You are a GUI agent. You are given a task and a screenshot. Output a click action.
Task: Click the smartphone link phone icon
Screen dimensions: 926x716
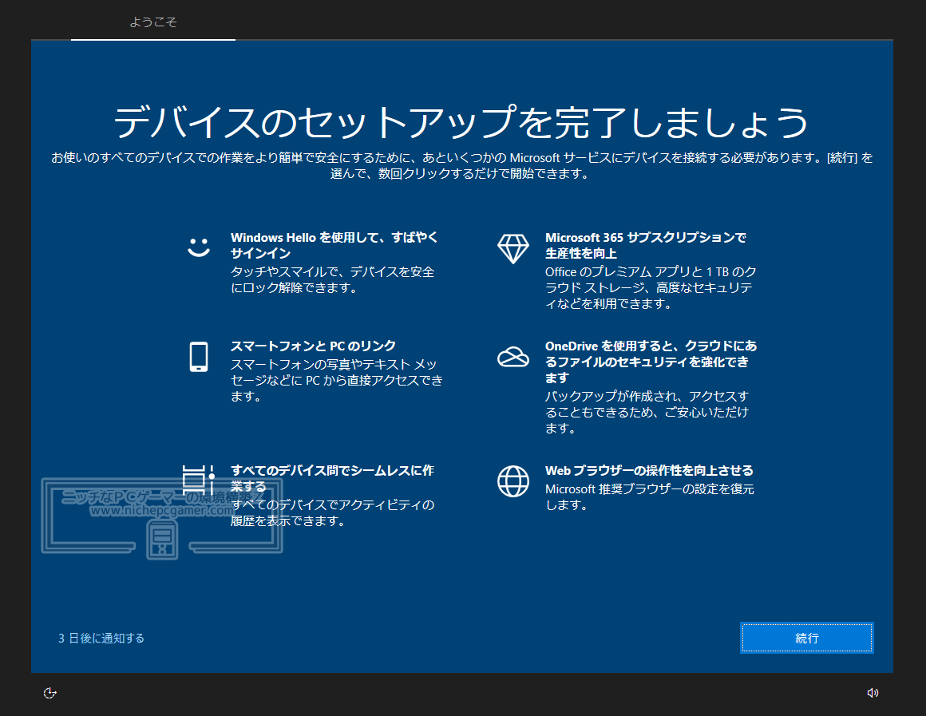(199, 357)
